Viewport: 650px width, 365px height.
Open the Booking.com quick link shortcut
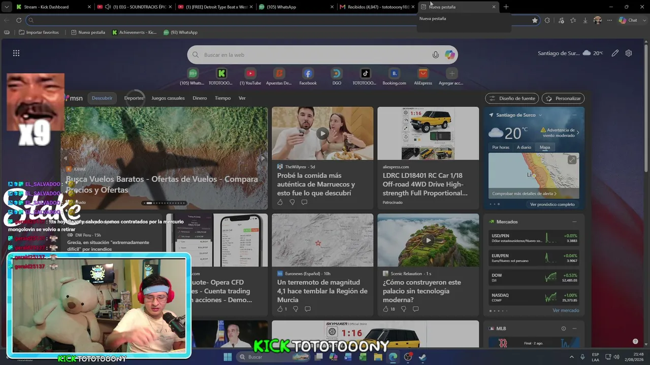[394, 77]
